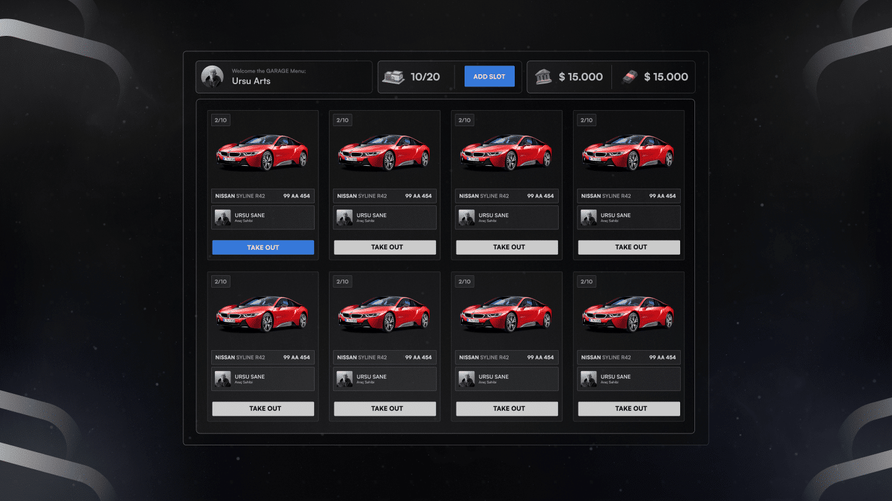Select the car image in last bottom-row card
This screenshot has width=892, height=501.
pos(629,314)
